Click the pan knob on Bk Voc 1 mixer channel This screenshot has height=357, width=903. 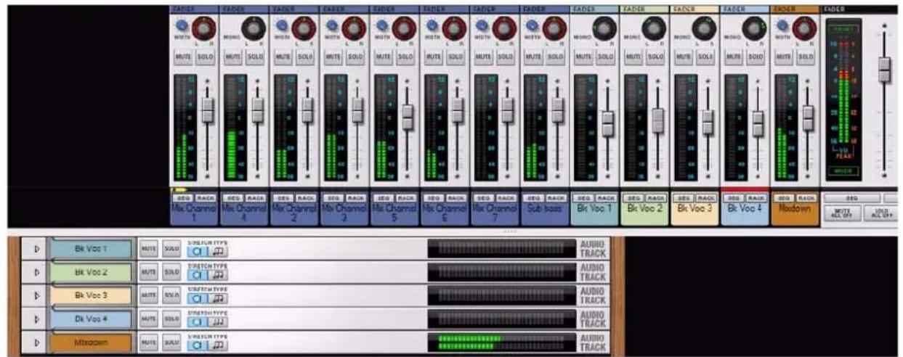click(x=604, y=29)
